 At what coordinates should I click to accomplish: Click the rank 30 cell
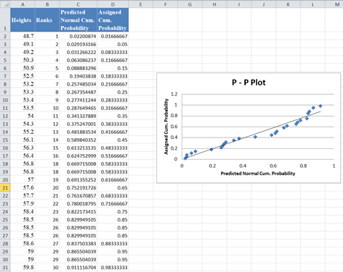[x=47, y=268]
